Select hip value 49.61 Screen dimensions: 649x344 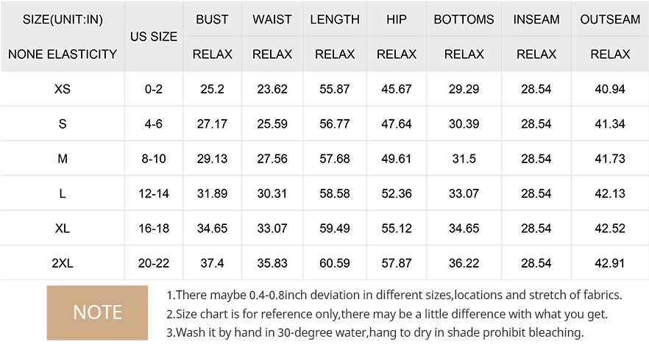tap(397, 158)
